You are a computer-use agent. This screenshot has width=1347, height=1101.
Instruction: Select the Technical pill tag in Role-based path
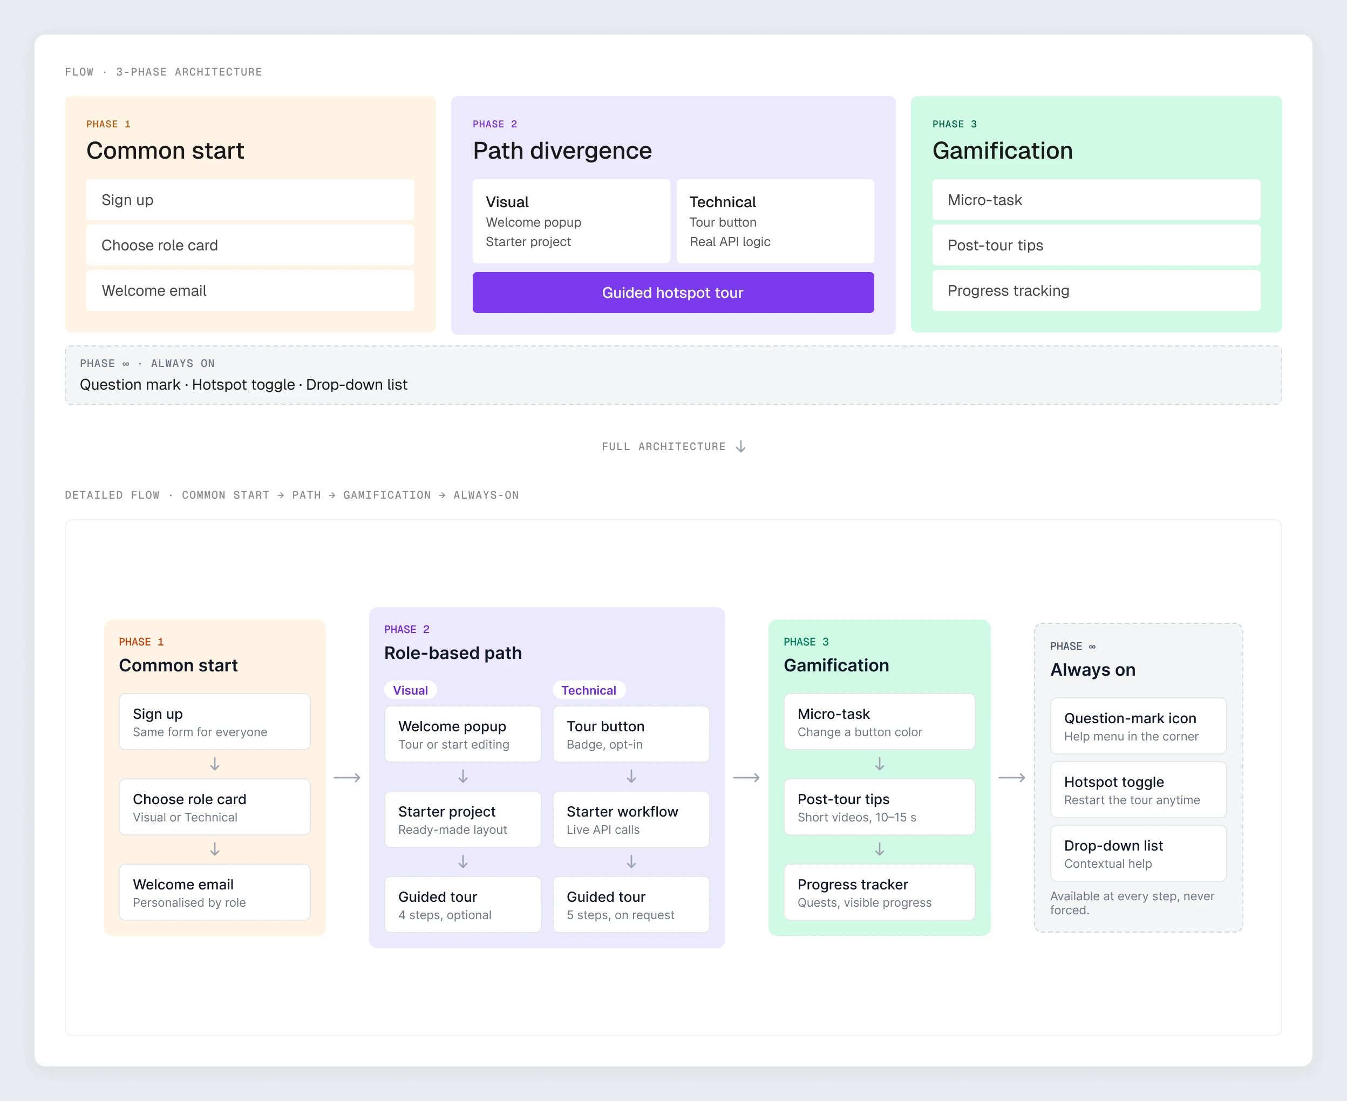(589, 690)
